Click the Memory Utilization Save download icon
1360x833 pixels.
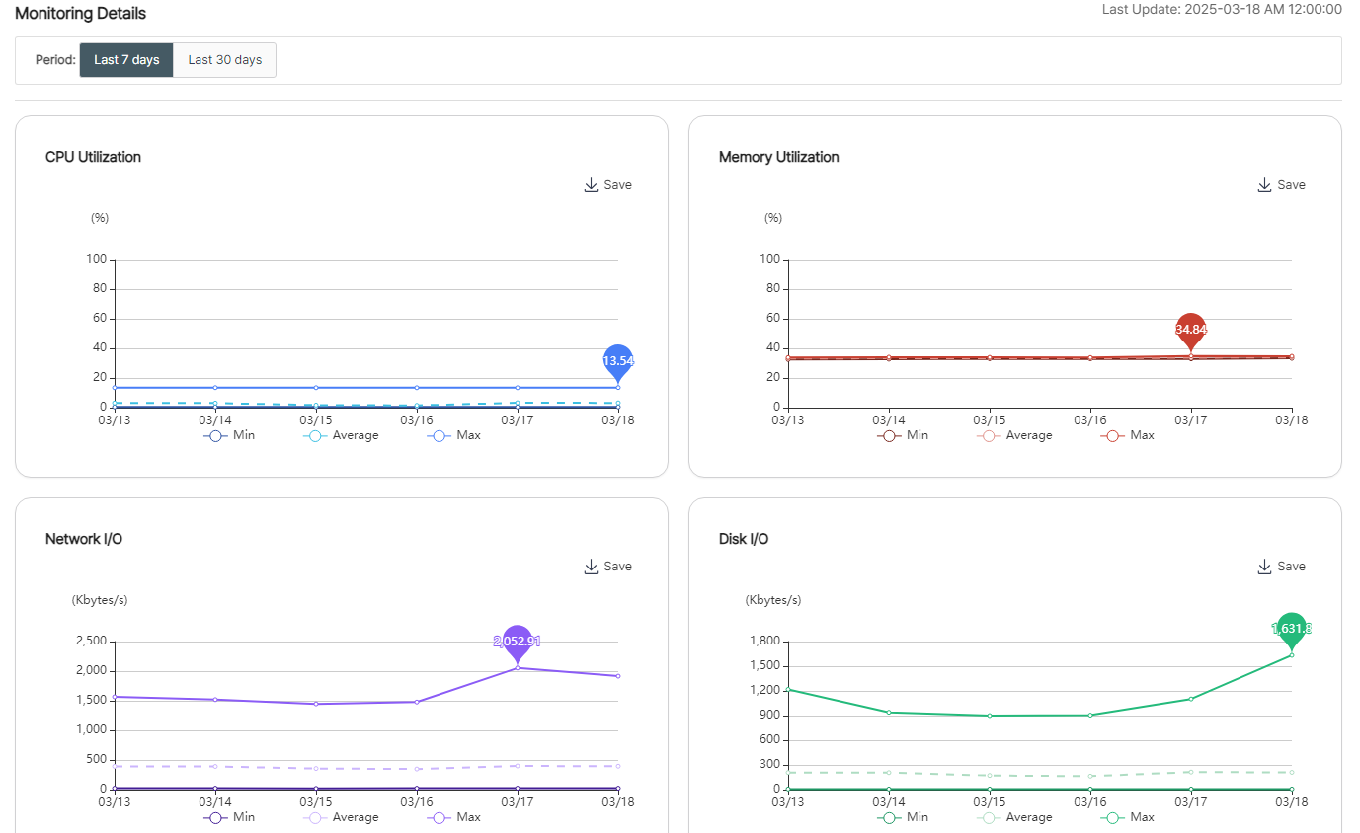[x=1264, y=185]
